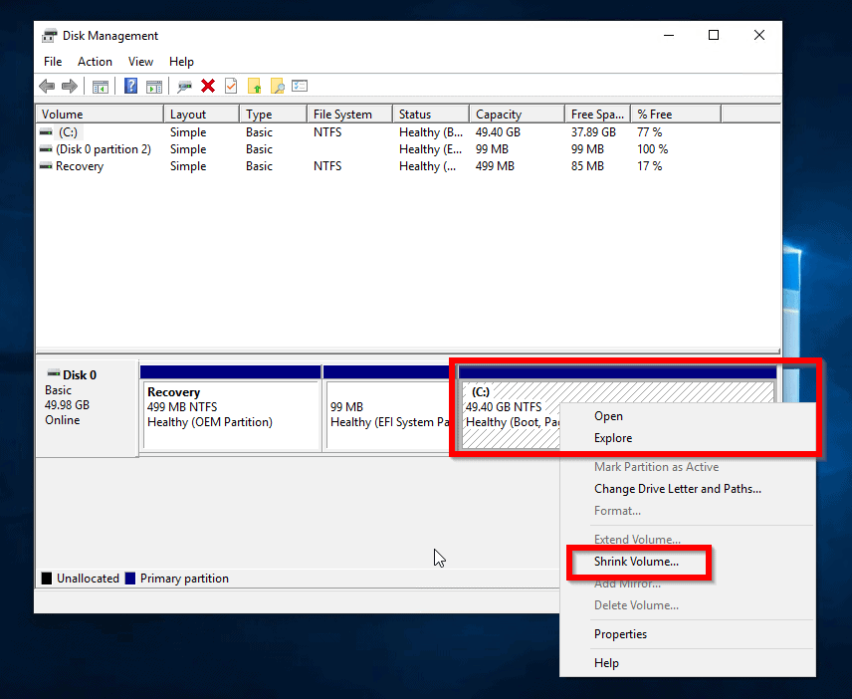Sort by the Capacity column header
The image size is (852, 699).
(x=499, y=115)
